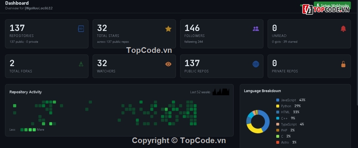Image resolution: width=358 pixels, height=148 pixels.
Task: Click the Setup Webhooks button
Action: 332,5
